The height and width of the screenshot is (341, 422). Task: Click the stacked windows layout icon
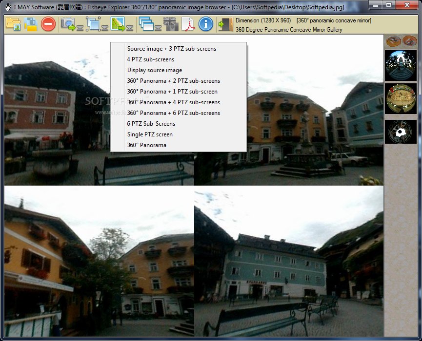pyautogui.click(x=146, y=24)
